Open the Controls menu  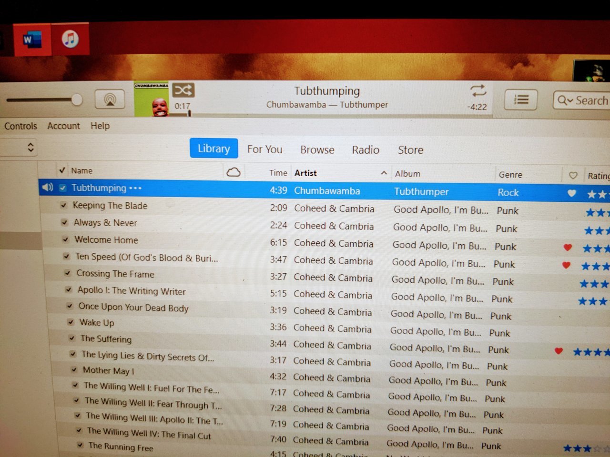coord(20,126)
